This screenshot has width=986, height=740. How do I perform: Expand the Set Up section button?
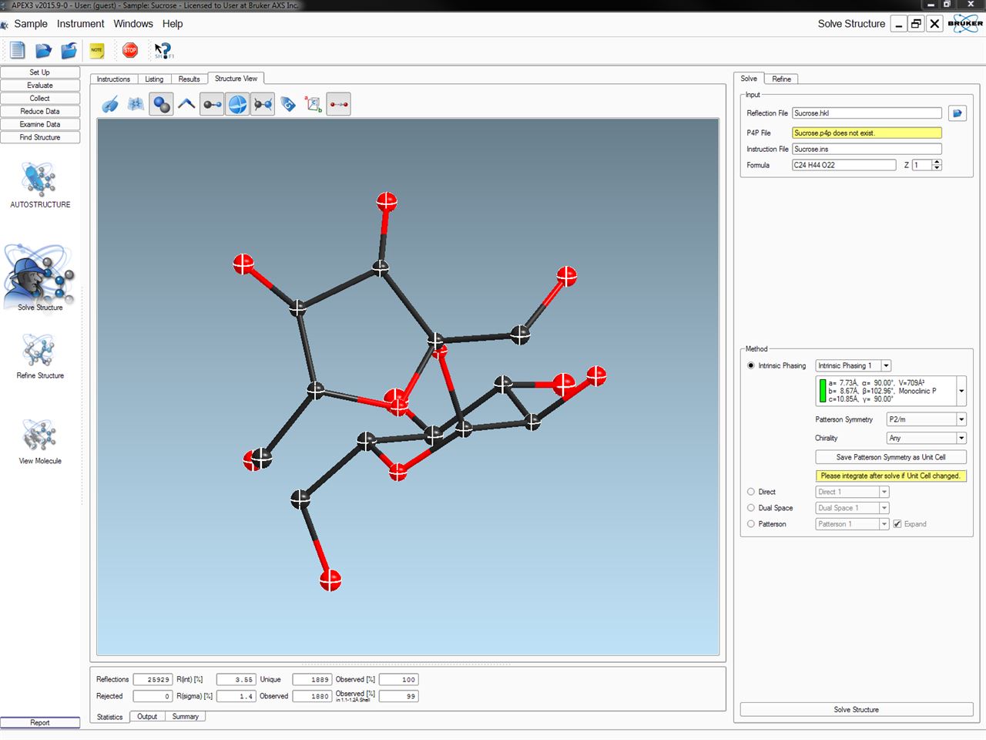[x=40, y=72]
